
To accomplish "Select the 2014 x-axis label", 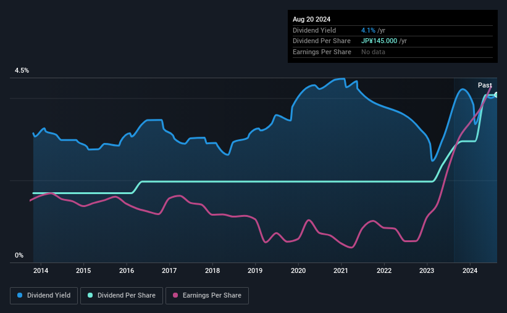I will [x=41, y=270].
